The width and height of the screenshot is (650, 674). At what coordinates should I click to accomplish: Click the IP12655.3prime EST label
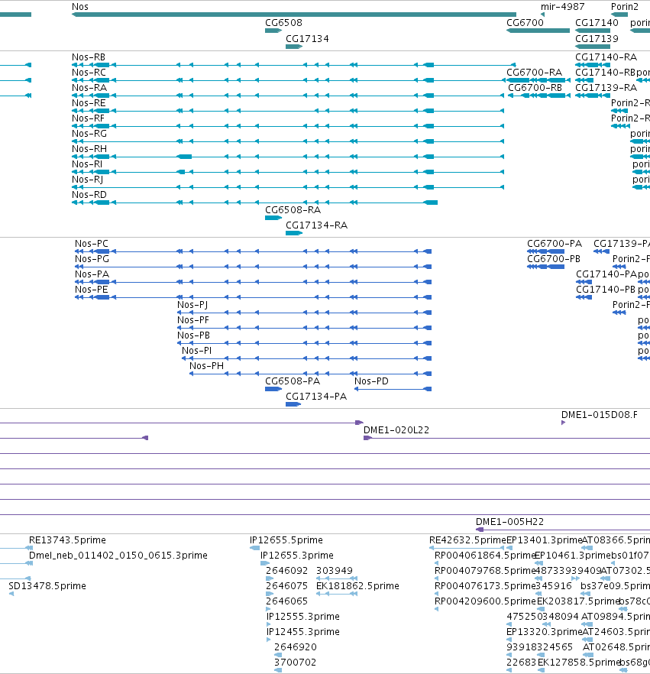click(x=297, y=556)
